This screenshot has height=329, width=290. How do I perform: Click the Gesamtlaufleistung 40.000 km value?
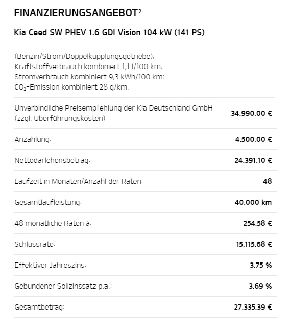pos(253,202)
